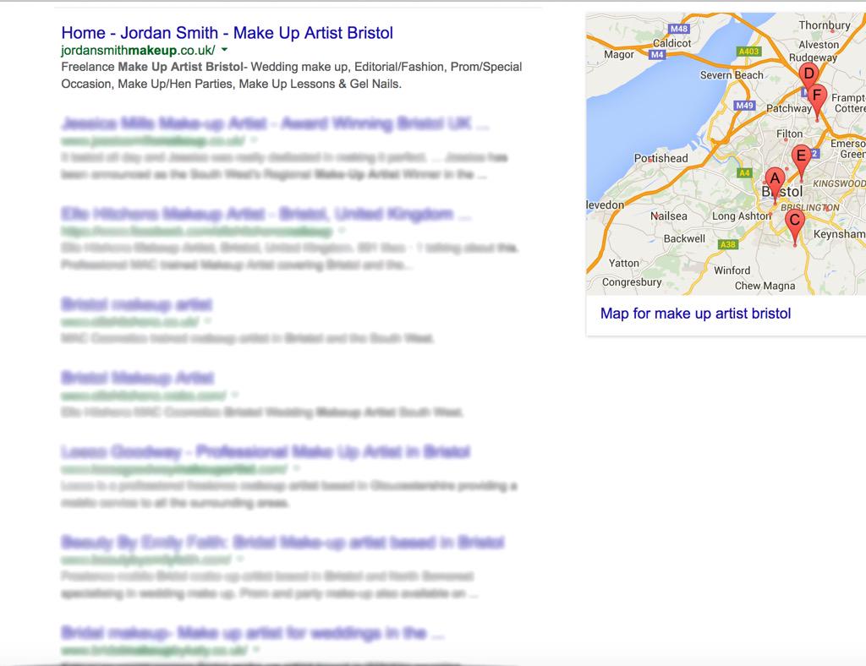Click the A38 road badge on the map

pos(728,244)
